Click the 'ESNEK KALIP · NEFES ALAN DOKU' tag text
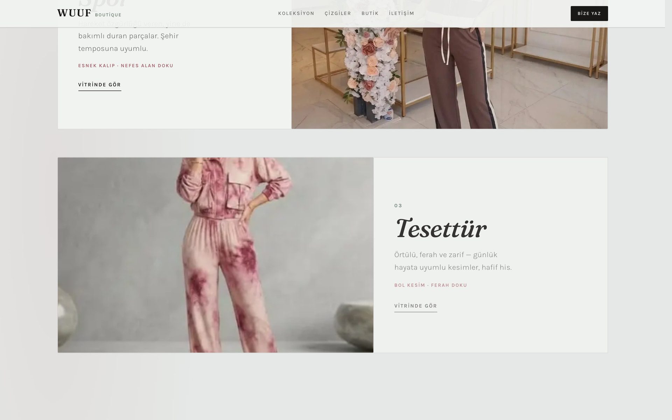Viewport: 672px width, 420px height. click(x=126, y=66)
